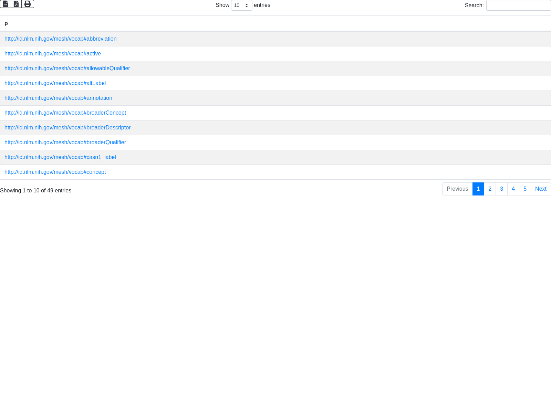Viewport: 551px width, 413px height.
Task: Print the table using printer icon
Action: coord(28,4)
